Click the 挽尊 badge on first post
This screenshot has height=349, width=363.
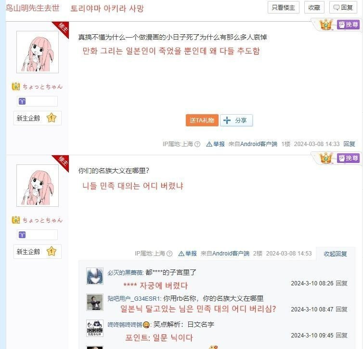click(348, 25)
